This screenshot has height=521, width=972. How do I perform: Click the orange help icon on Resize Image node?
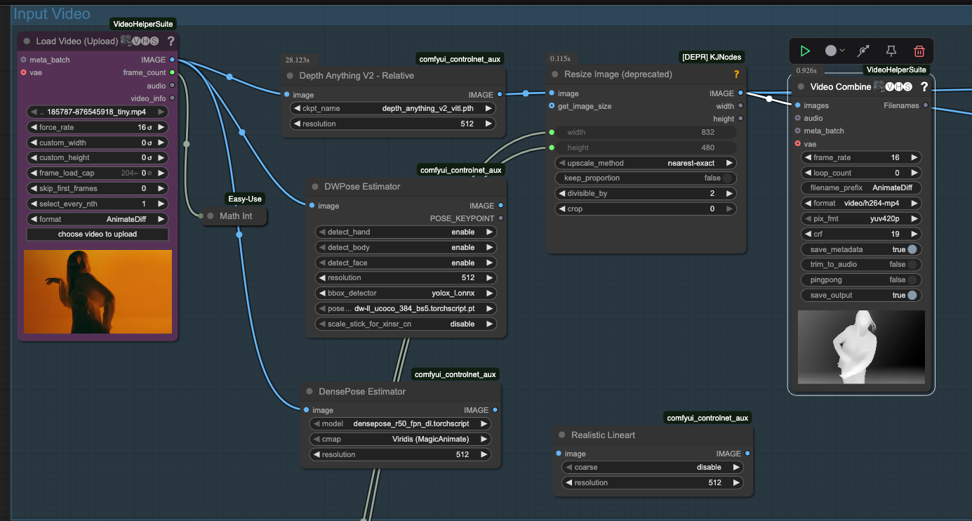736,74
